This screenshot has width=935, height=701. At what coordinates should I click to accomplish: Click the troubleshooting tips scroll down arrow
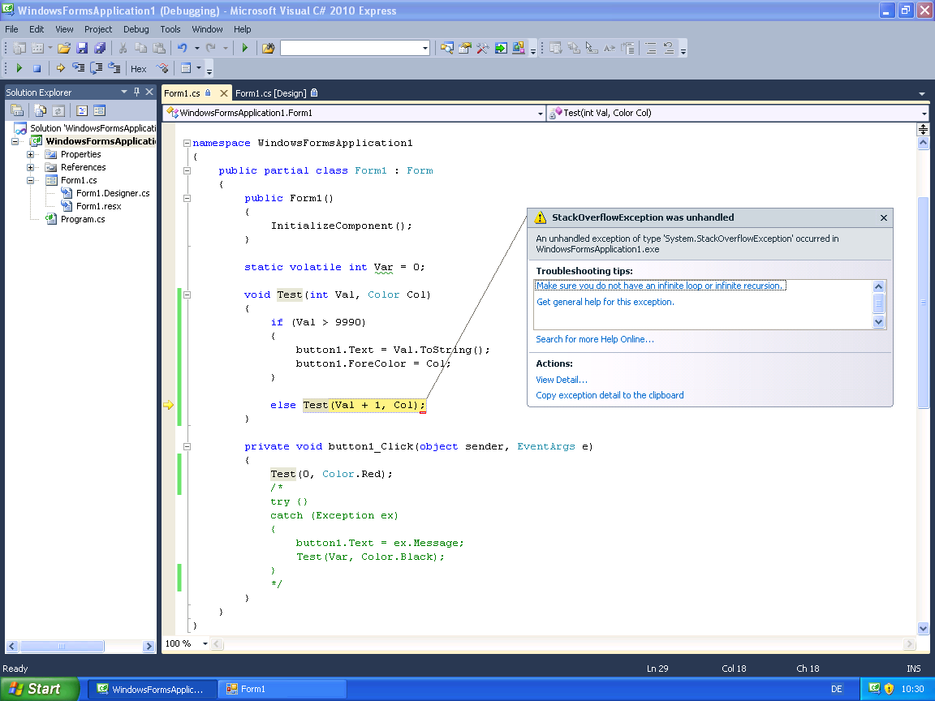[x=878, y=322]
